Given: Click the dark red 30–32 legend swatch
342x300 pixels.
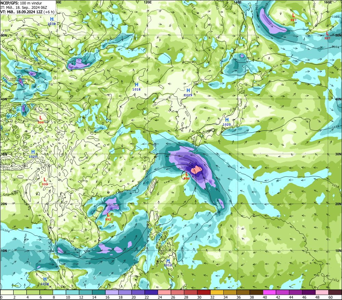Looking at the screenshot, I should click(204, 292).
